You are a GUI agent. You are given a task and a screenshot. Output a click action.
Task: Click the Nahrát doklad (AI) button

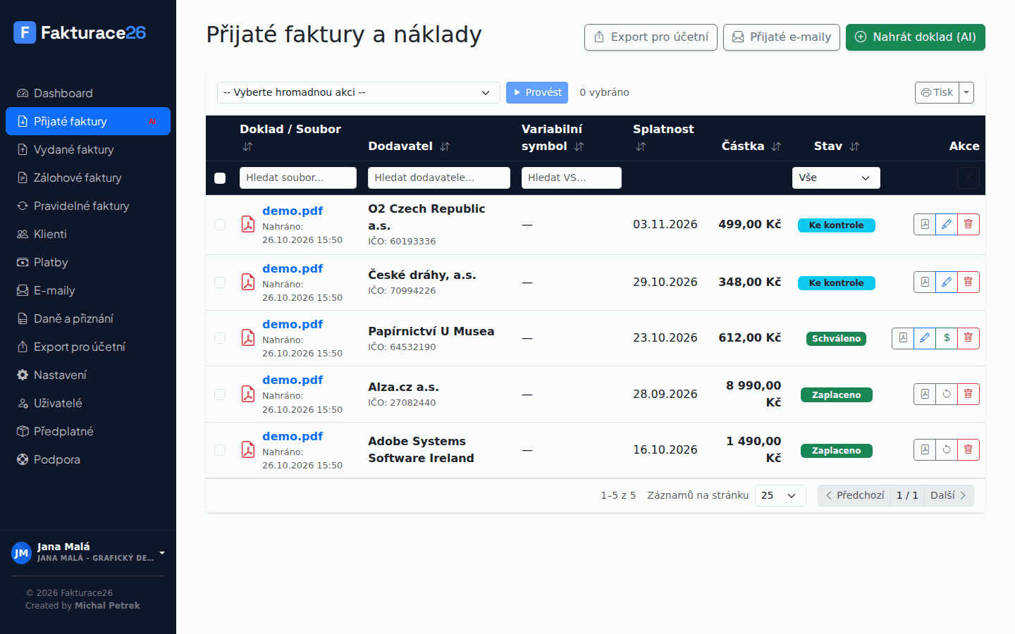(916, 37)
